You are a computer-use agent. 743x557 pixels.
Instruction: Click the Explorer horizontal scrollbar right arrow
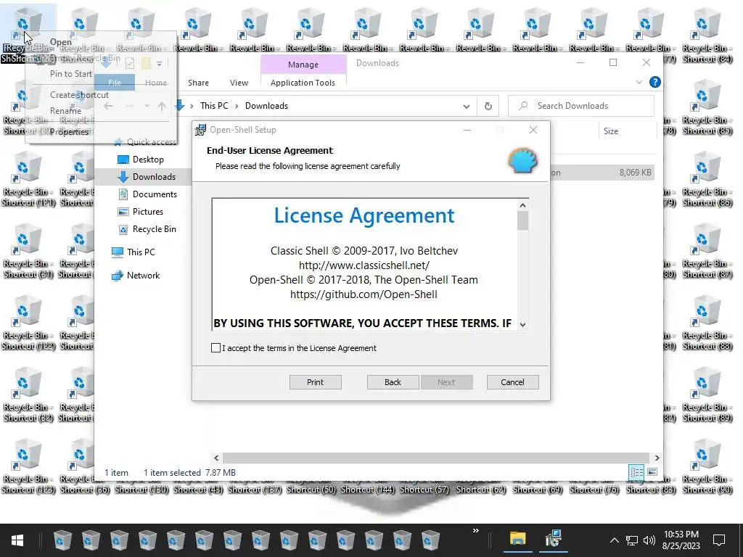(x=657, y=458)
